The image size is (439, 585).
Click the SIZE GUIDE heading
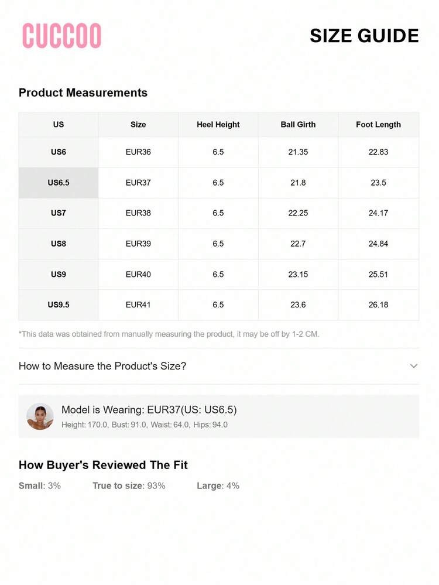364,36
